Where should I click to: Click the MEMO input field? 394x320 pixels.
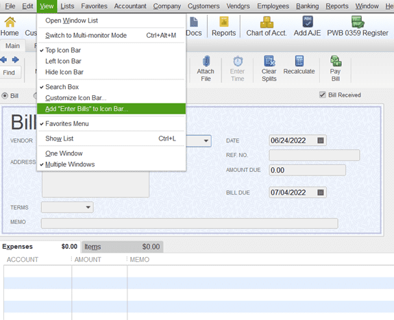[189, 223]
